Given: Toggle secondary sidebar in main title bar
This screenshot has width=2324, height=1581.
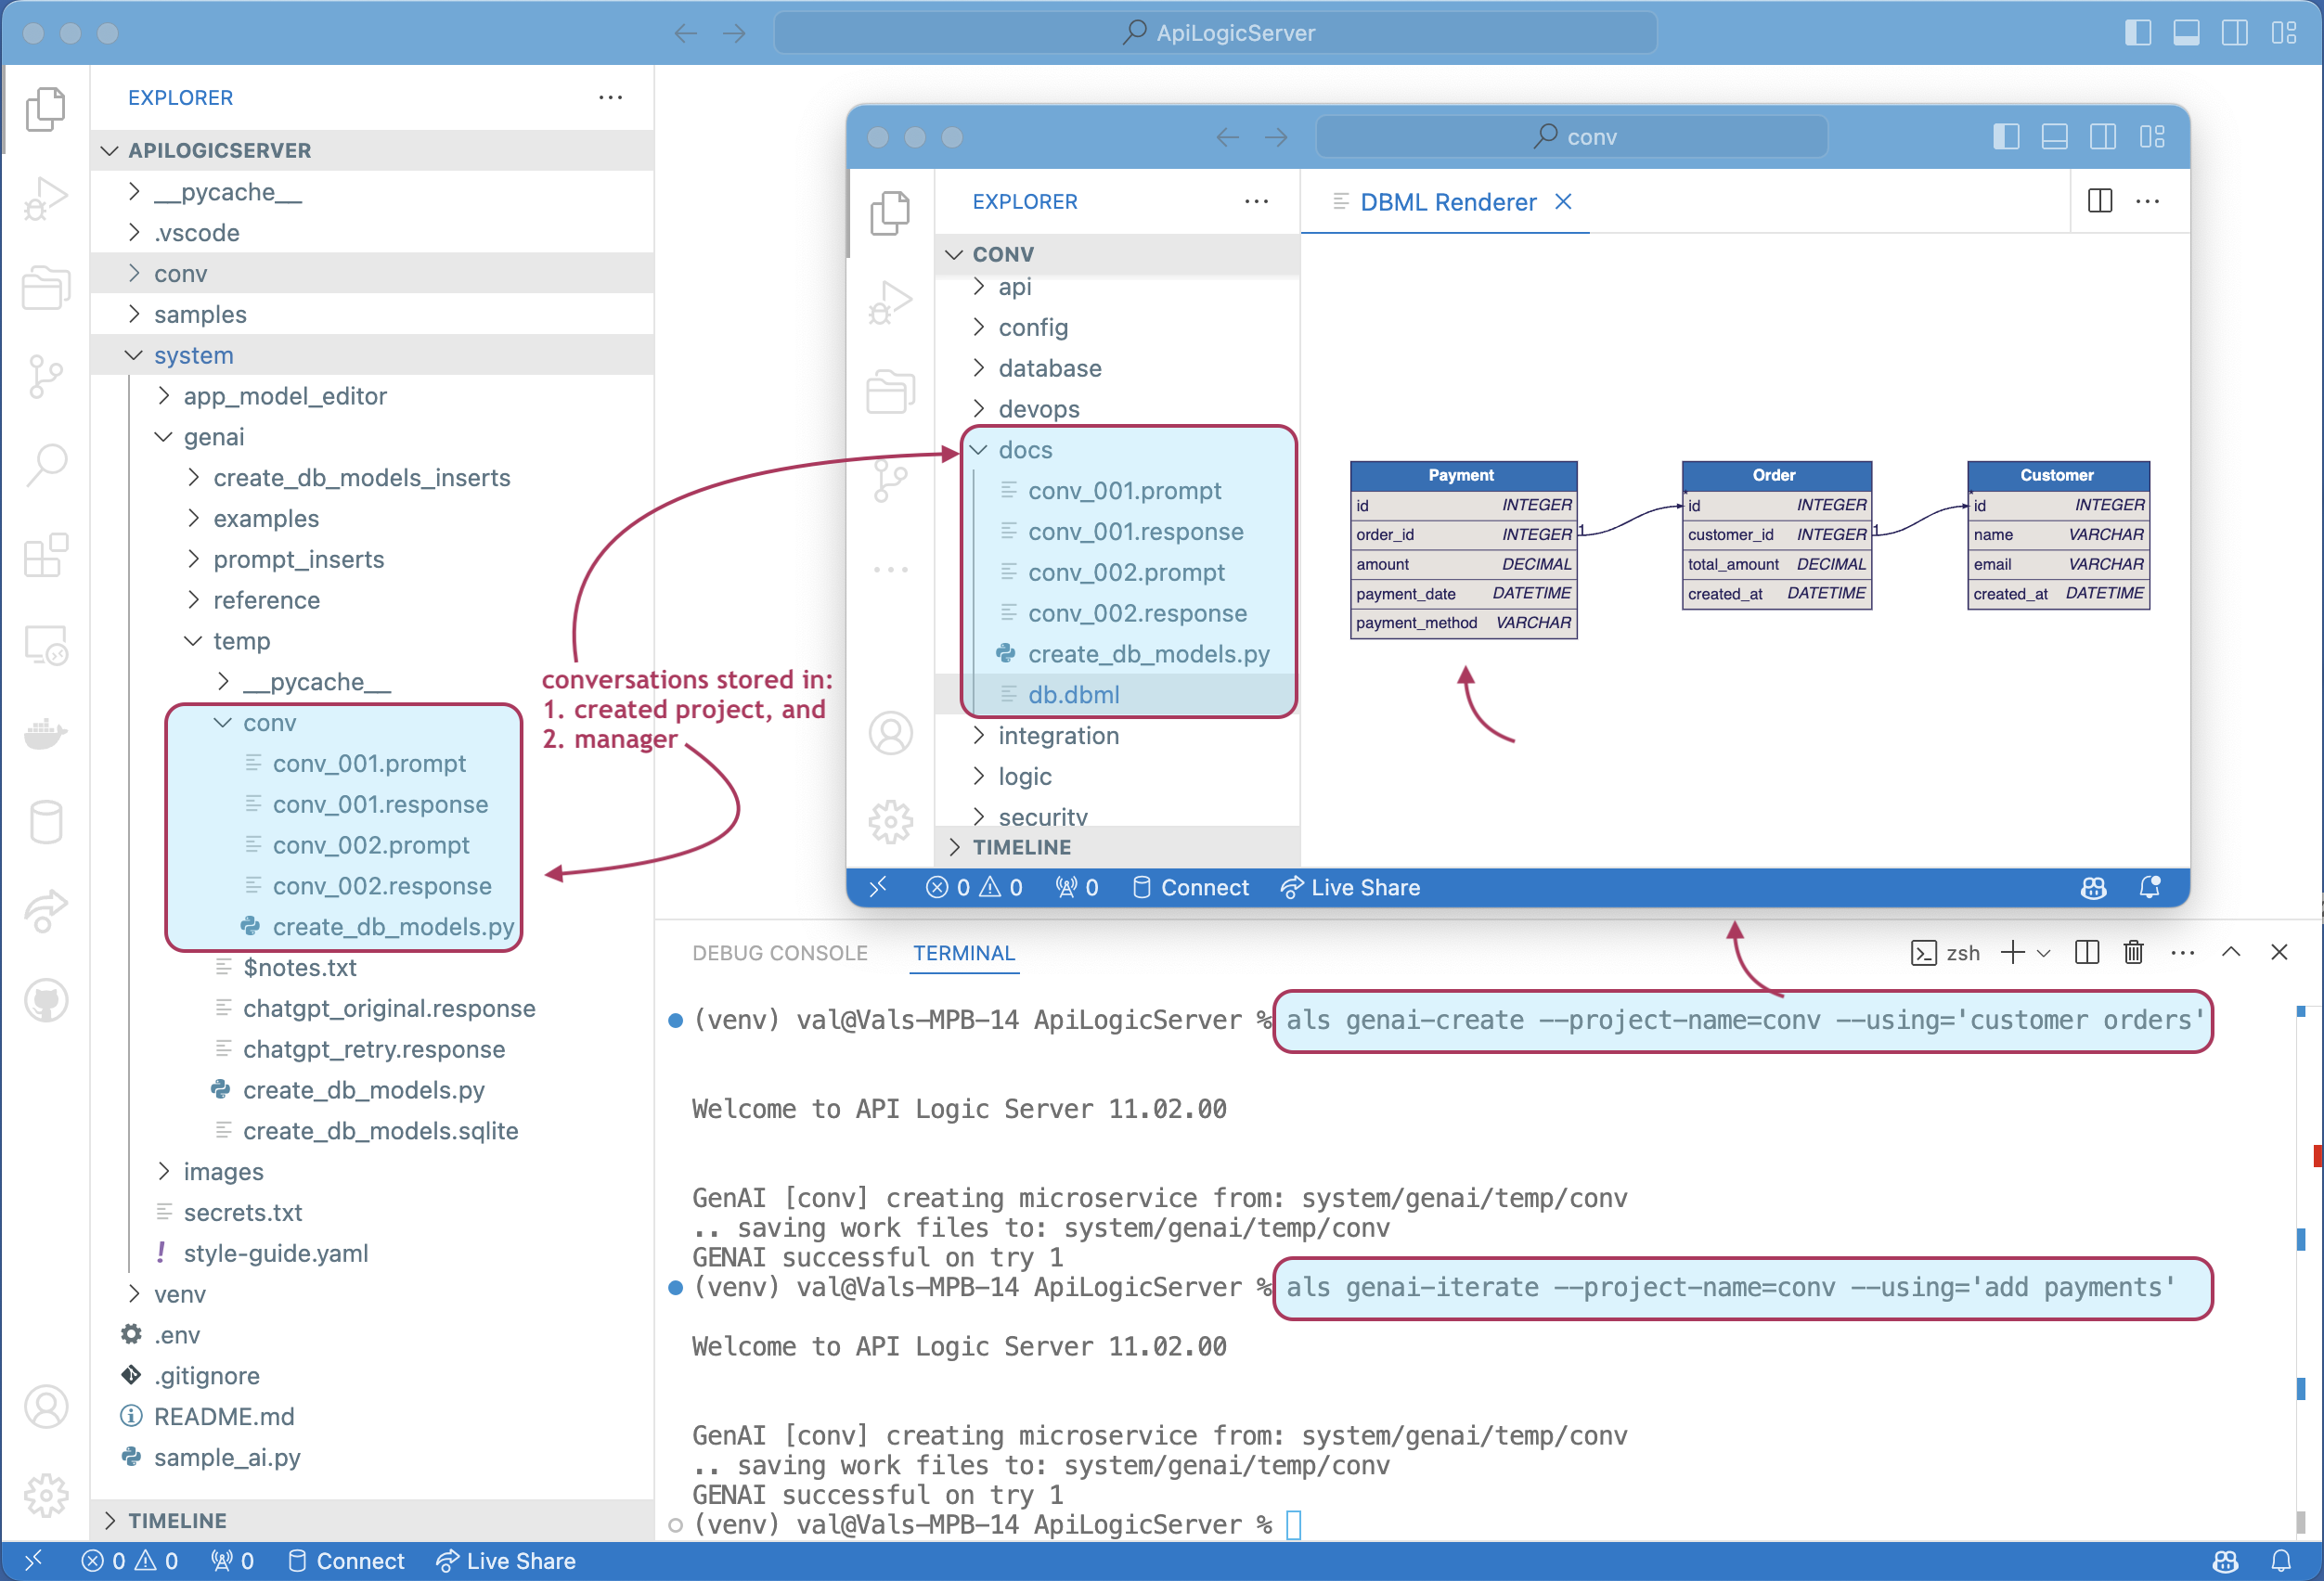Looking at the screenshot, I should pyautogui.click(x=2235, y=33).
